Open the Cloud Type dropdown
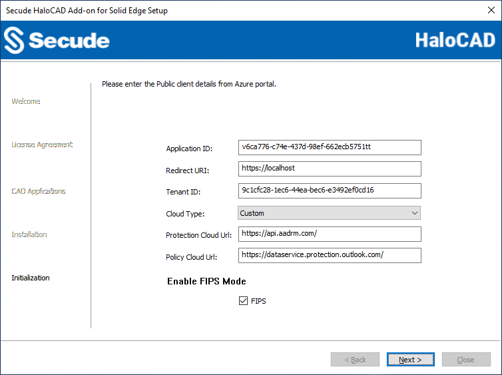 pyautogui.click(x=330, y=213)
